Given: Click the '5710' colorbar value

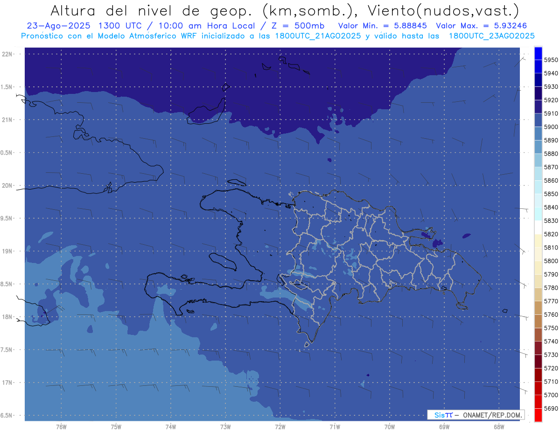Looking at the screenshot, I should 551,382.
